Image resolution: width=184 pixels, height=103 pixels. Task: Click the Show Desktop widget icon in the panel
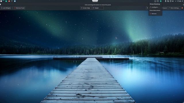tap(155, 1)
